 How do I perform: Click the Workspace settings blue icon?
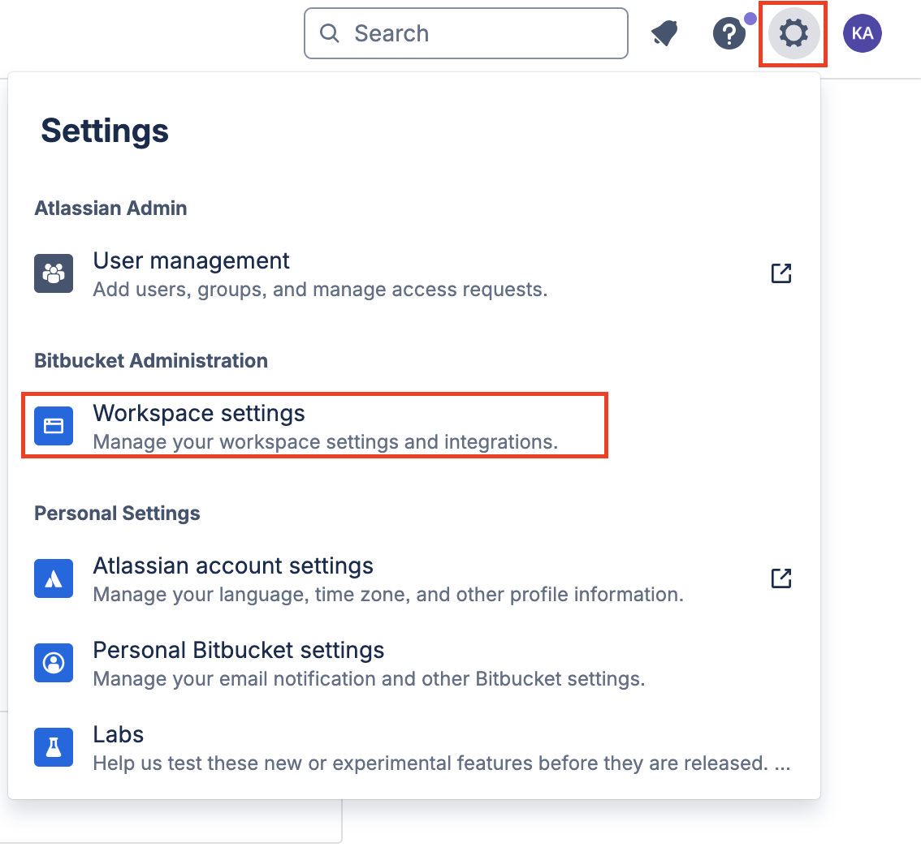pyautogui.click(x=54, y=426)
